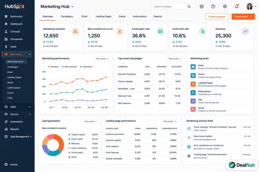Click the Create campaign button
The width and height of the screenshot is (259, 172).
(217, 17)
